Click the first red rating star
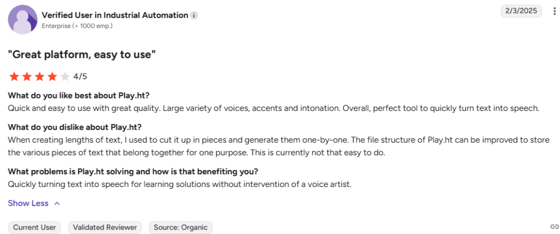 pos(14,77)
